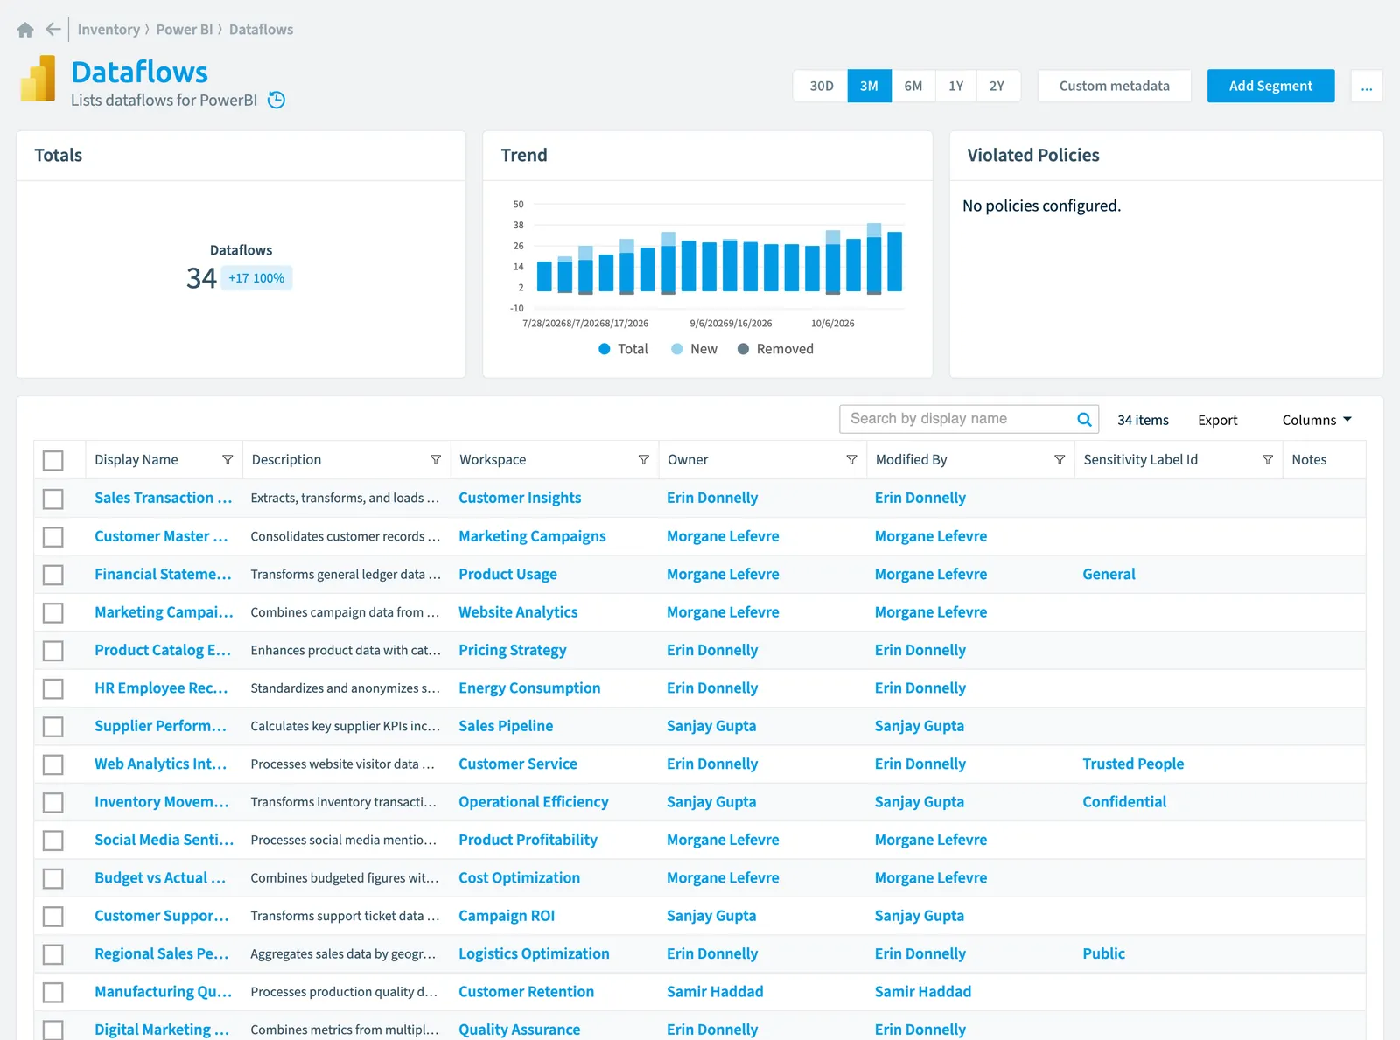1400x1040 pixels.
Task: Open the Energy Consumption workspace link
Action: click(x=529, y=688)
